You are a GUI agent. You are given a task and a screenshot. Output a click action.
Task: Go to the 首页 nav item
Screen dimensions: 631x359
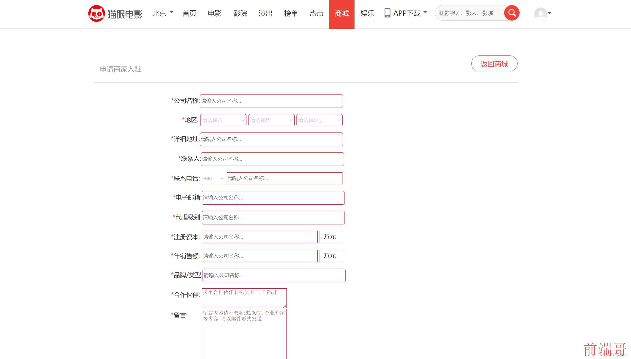tap(189, 13)
